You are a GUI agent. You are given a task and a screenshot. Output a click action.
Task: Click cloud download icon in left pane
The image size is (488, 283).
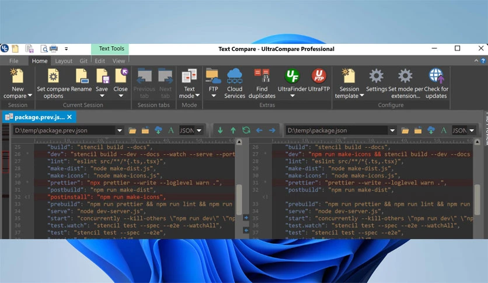coord(158,130)
